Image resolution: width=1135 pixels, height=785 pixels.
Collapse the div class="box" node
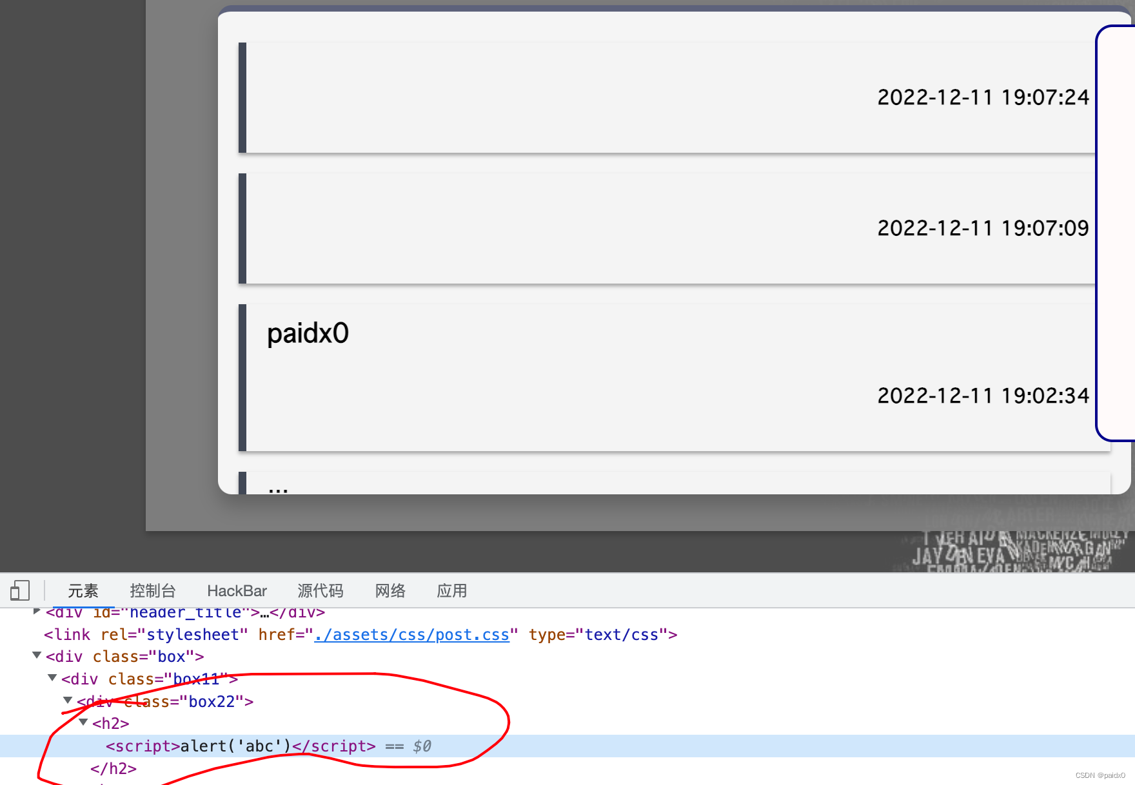[37, 655]
